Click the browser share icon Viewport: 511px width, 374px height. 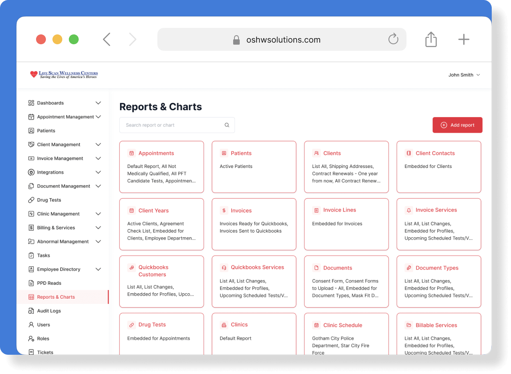coord(431,39)
